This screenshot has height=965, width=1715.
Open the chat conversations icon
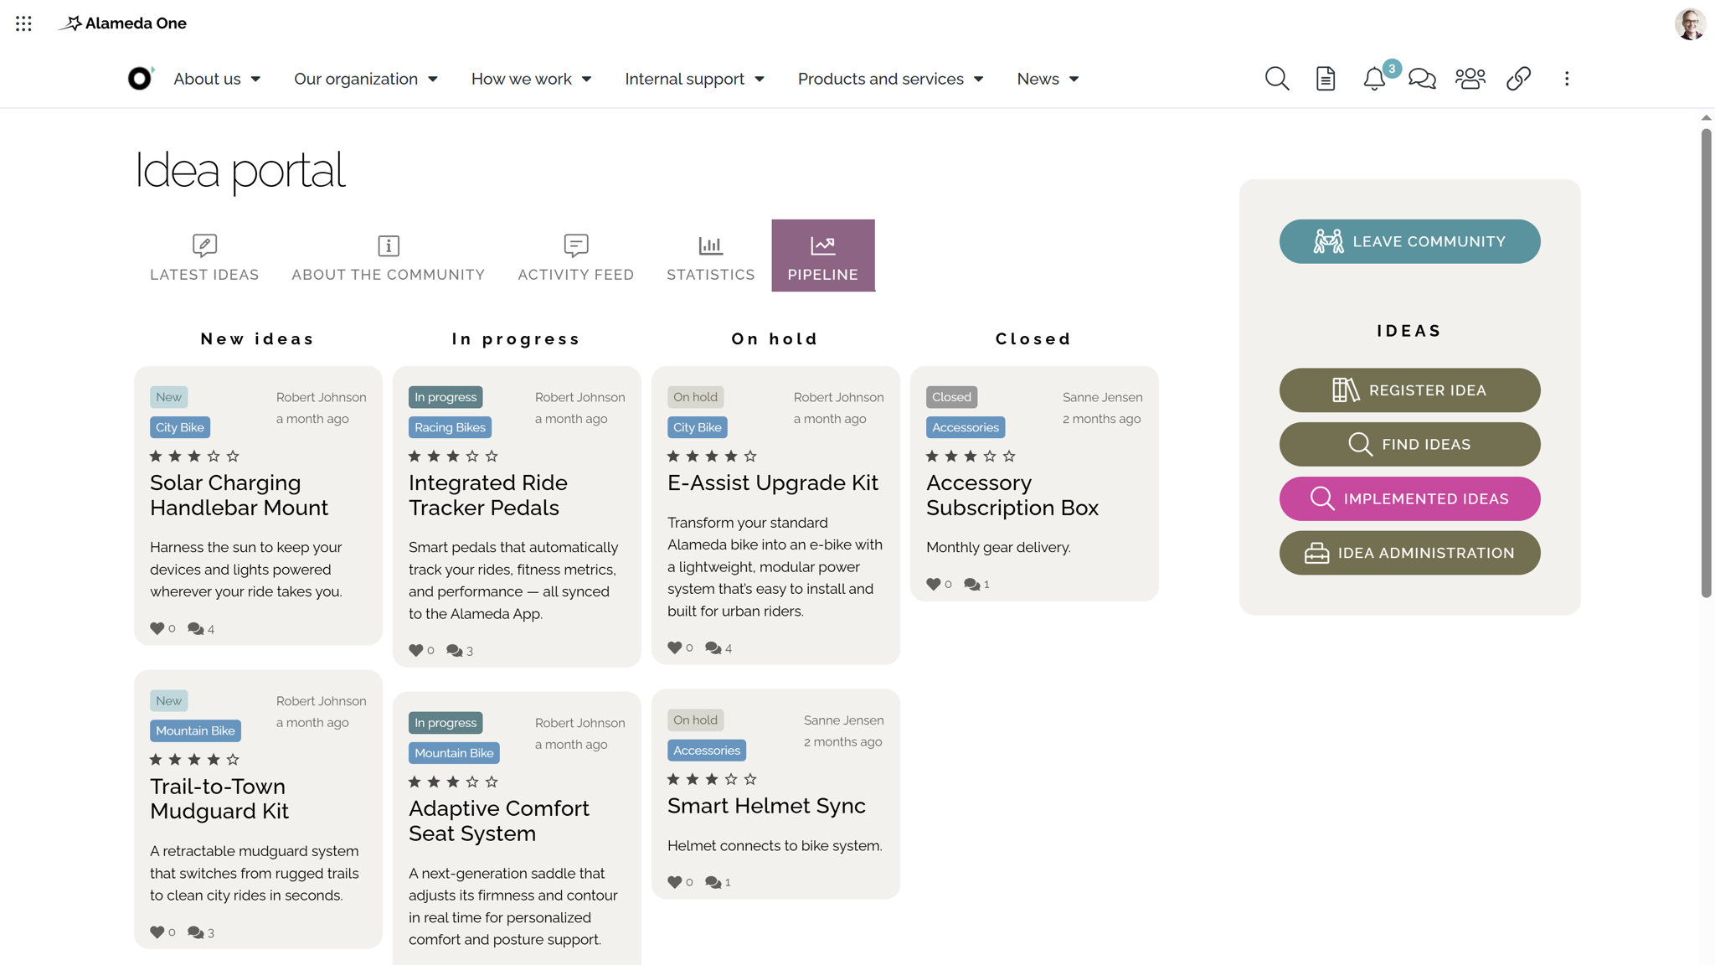coord(1421,79)
